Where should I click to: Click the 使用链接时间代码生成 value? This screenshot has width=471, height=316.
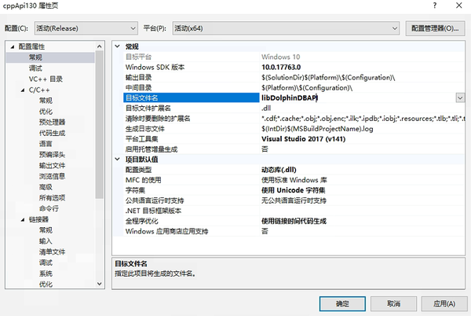tap(294, 221)
